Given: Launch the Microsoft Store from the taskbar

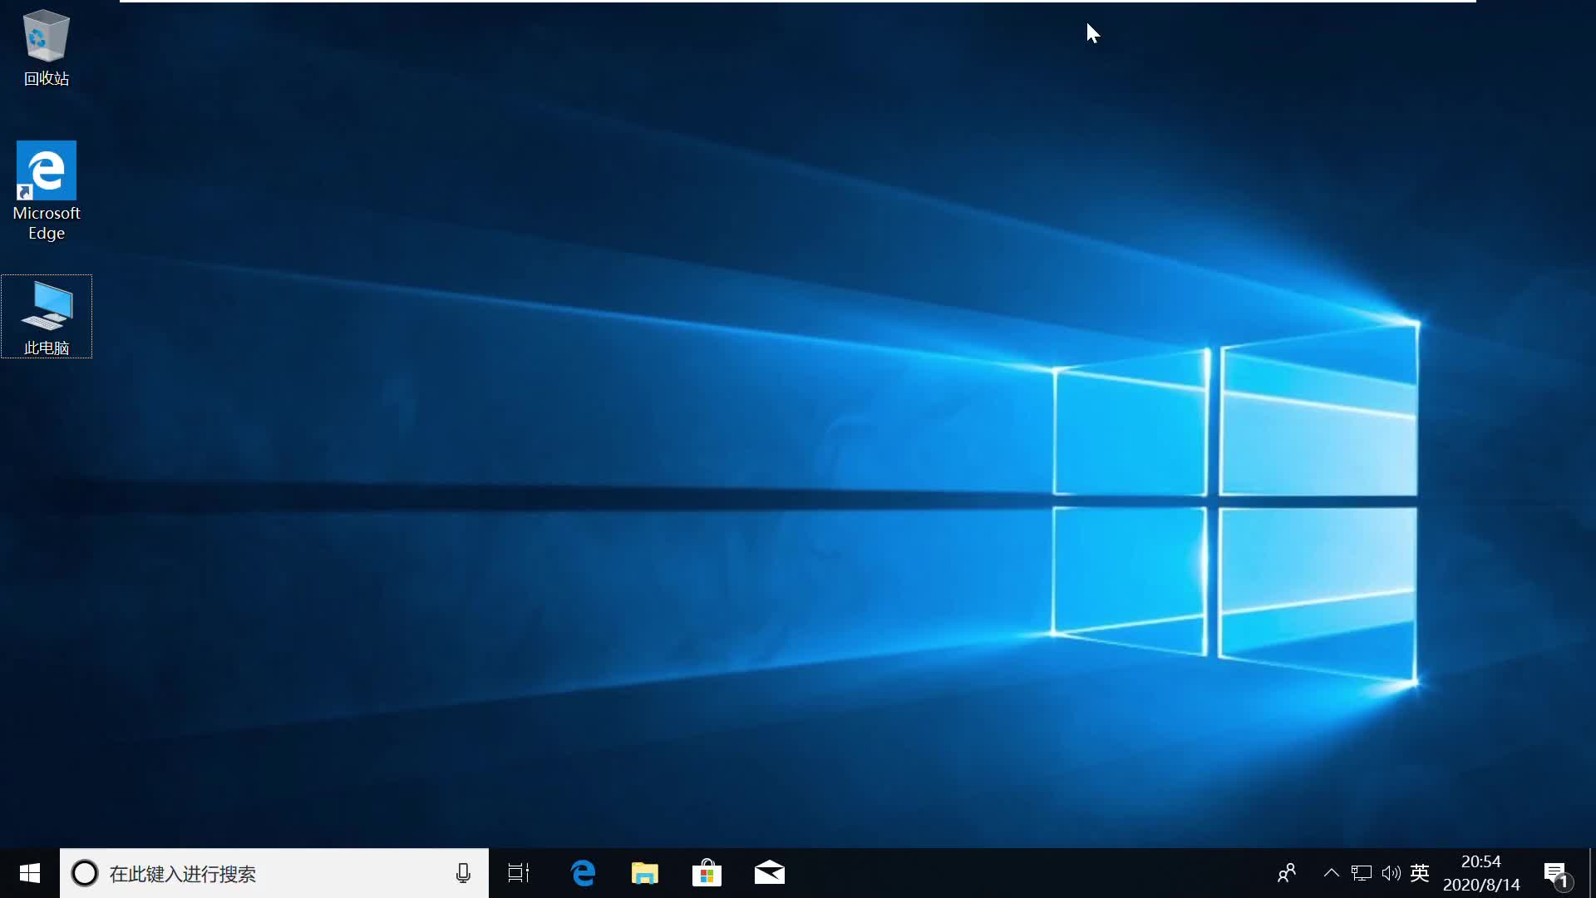Looking at the screenshot, I should (707, 873).
